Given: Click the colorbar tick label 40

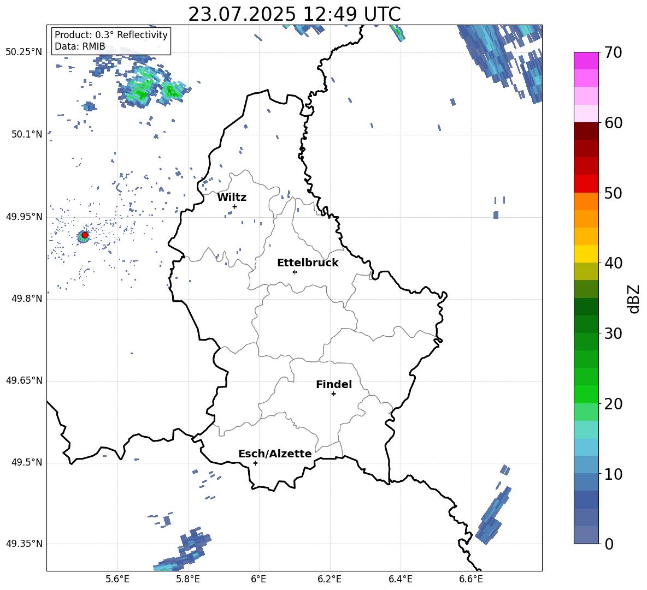Looking at the screenshot, I should 613,263.
